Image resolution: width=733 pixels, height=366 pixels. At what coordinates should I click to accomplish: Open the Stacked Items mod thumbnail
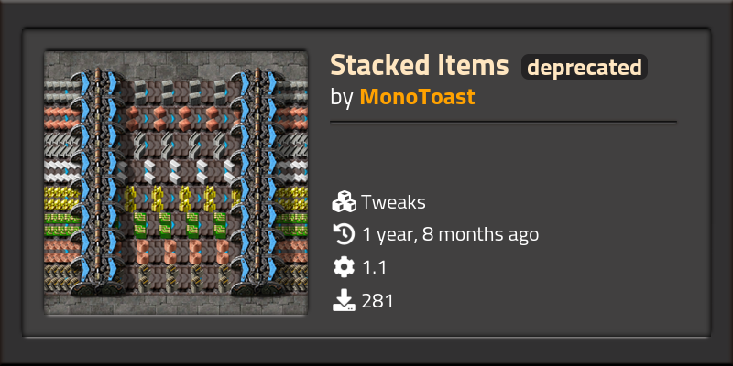(x=176, y=183)
